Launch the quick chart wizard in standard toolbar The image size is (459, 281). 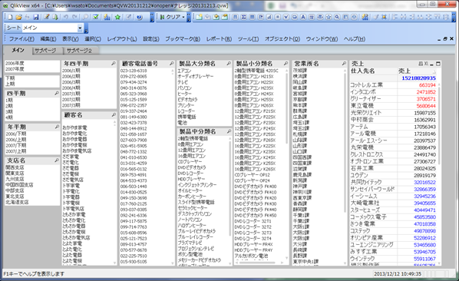(107, 17)
